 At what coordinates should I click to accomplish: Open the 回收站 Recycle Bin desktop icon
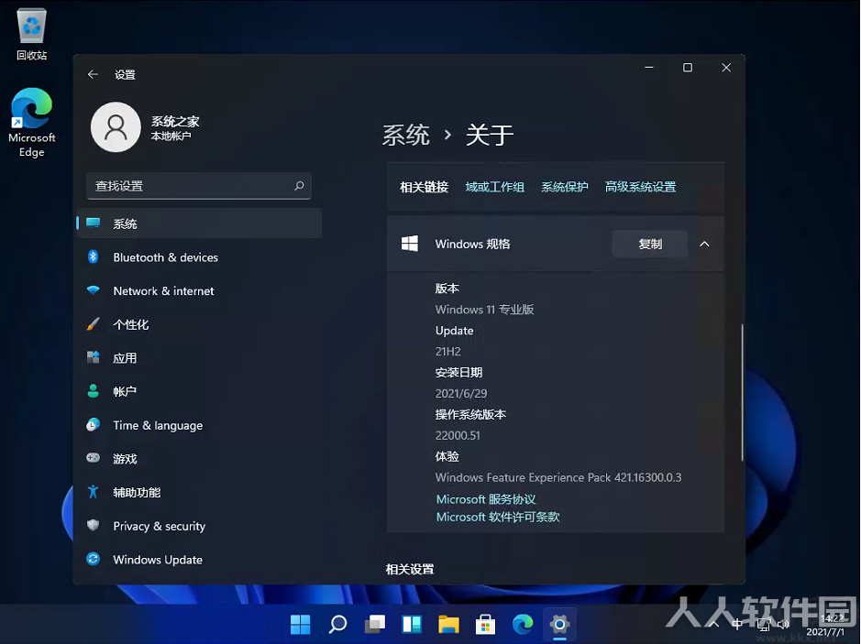[32, 34]
